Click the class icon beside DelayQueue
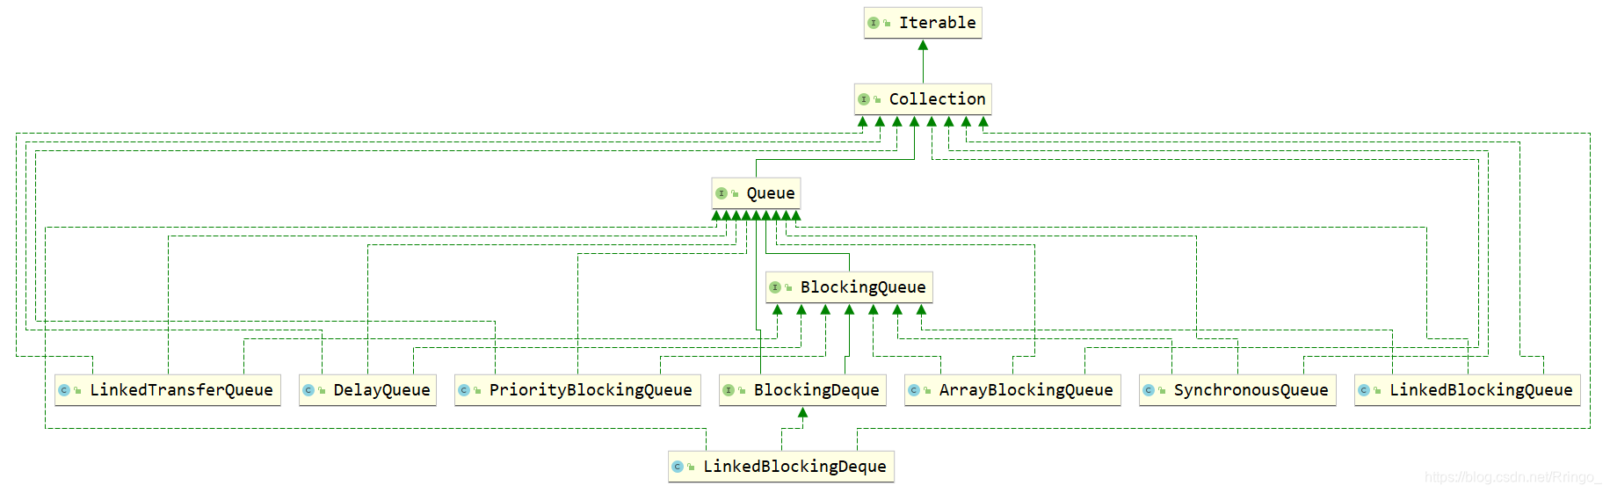The height and width of the screenshot is (493, 1610). click(308, 390)
